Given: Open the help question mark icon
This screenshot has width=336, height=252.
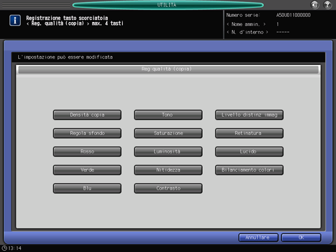Looking at the screenshot, I should tap(328, 5).
